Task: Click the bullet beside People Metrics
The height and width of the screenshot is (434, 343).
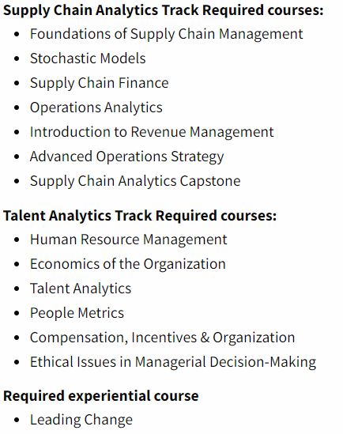Action: pos(17,313)
